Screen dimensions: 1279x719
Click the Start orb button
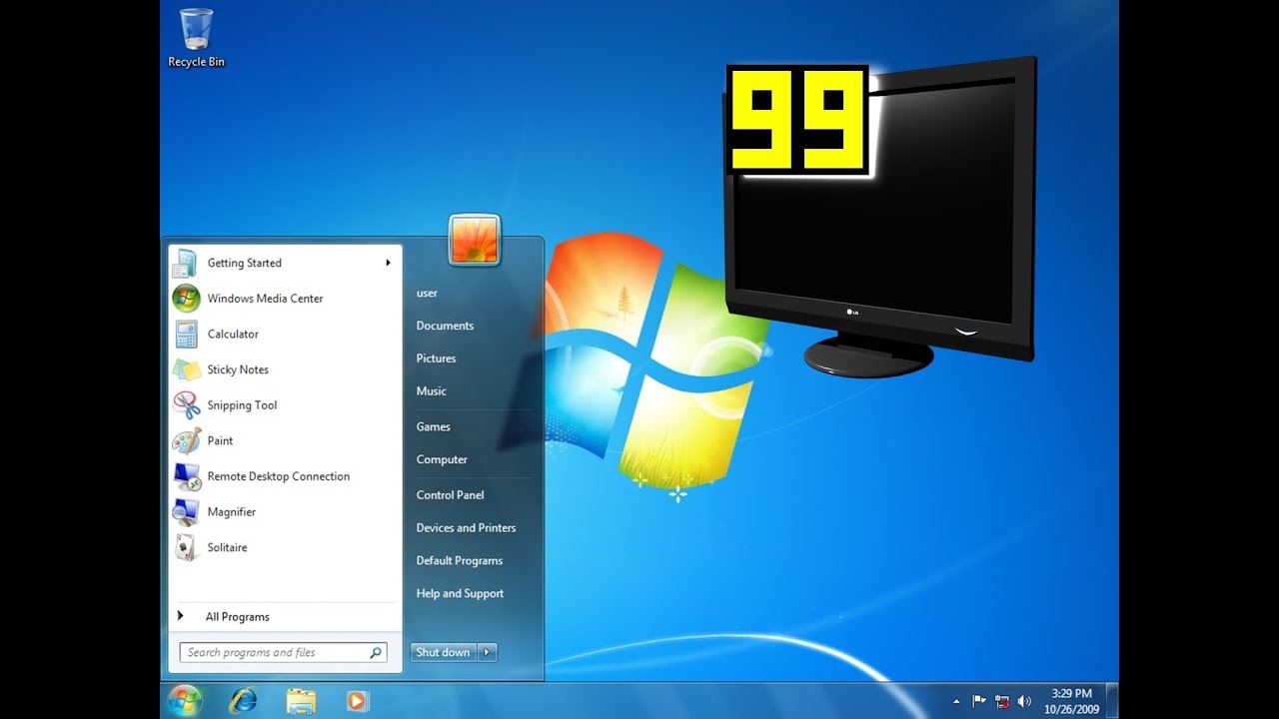[185, 701]
